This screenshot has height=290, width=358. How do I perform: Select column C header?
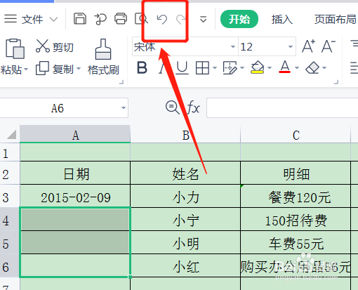click(296, 134)
